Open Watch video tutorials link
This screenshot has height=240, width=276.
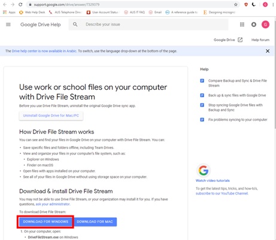(213, 181)
